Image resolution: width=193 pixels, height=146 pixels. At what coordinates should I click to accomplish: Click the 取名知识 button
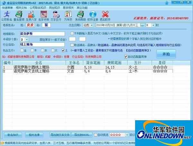pyautogui.click(x=13, y=135)
